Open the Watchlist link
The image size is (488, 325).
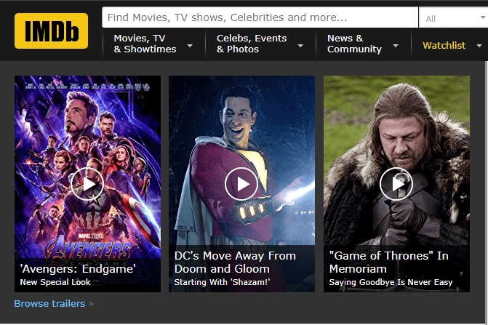(444, 45)
